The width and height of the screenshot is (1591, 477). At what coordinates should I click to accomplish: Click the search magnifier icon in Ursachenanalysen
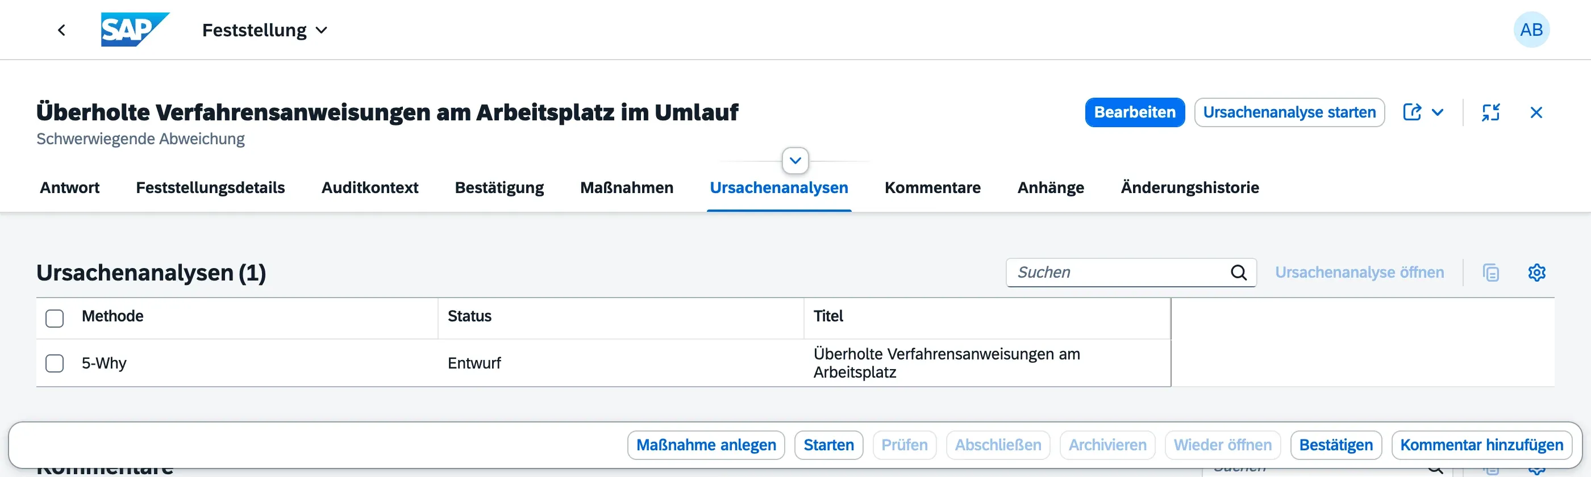click(x=1238, y=272)
